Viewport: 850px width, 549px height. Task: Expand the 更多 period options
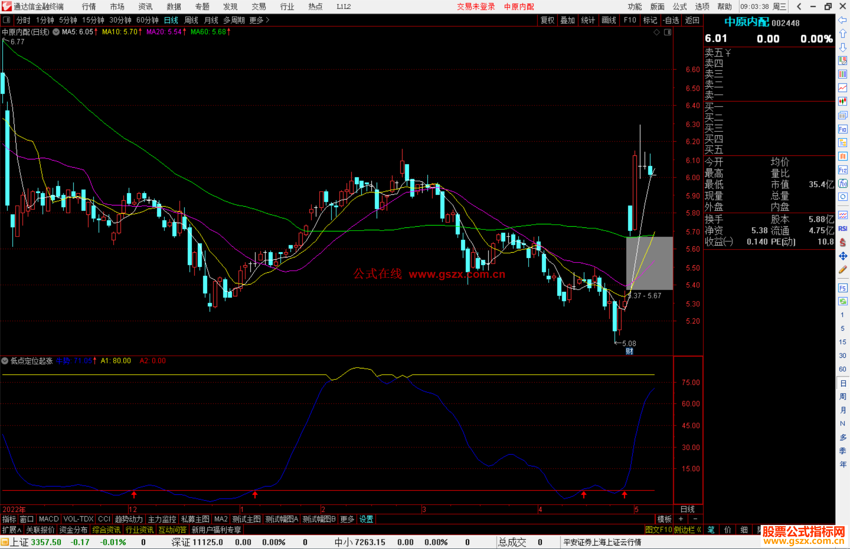(259, 20)
